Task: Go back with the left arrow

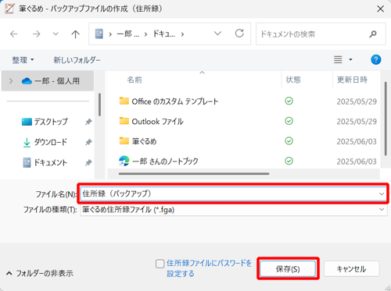Action: (x=14, y=34)
